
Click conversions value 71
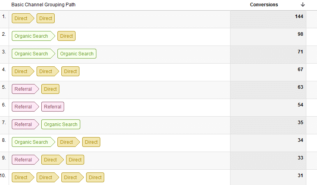coord(300,52)
